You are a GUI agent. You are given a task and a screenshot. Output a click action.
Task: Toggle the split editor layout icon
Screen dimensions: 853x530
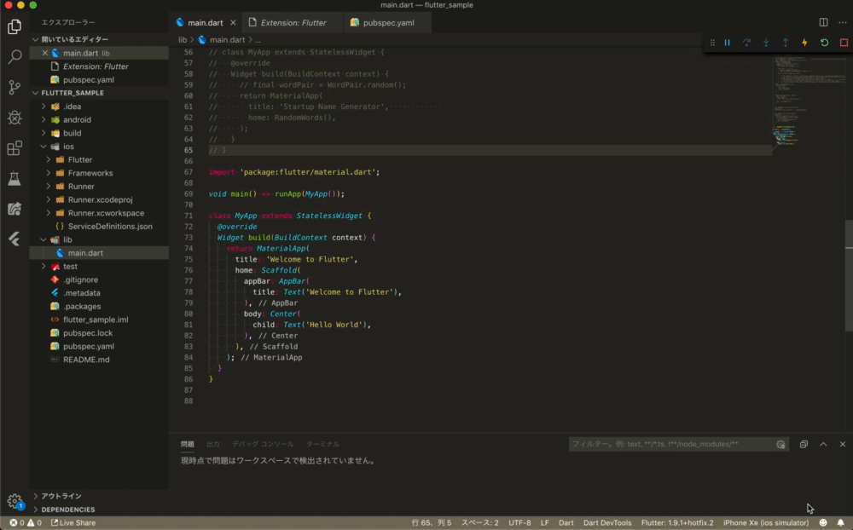pyautogui.click(x=823, y=22)
